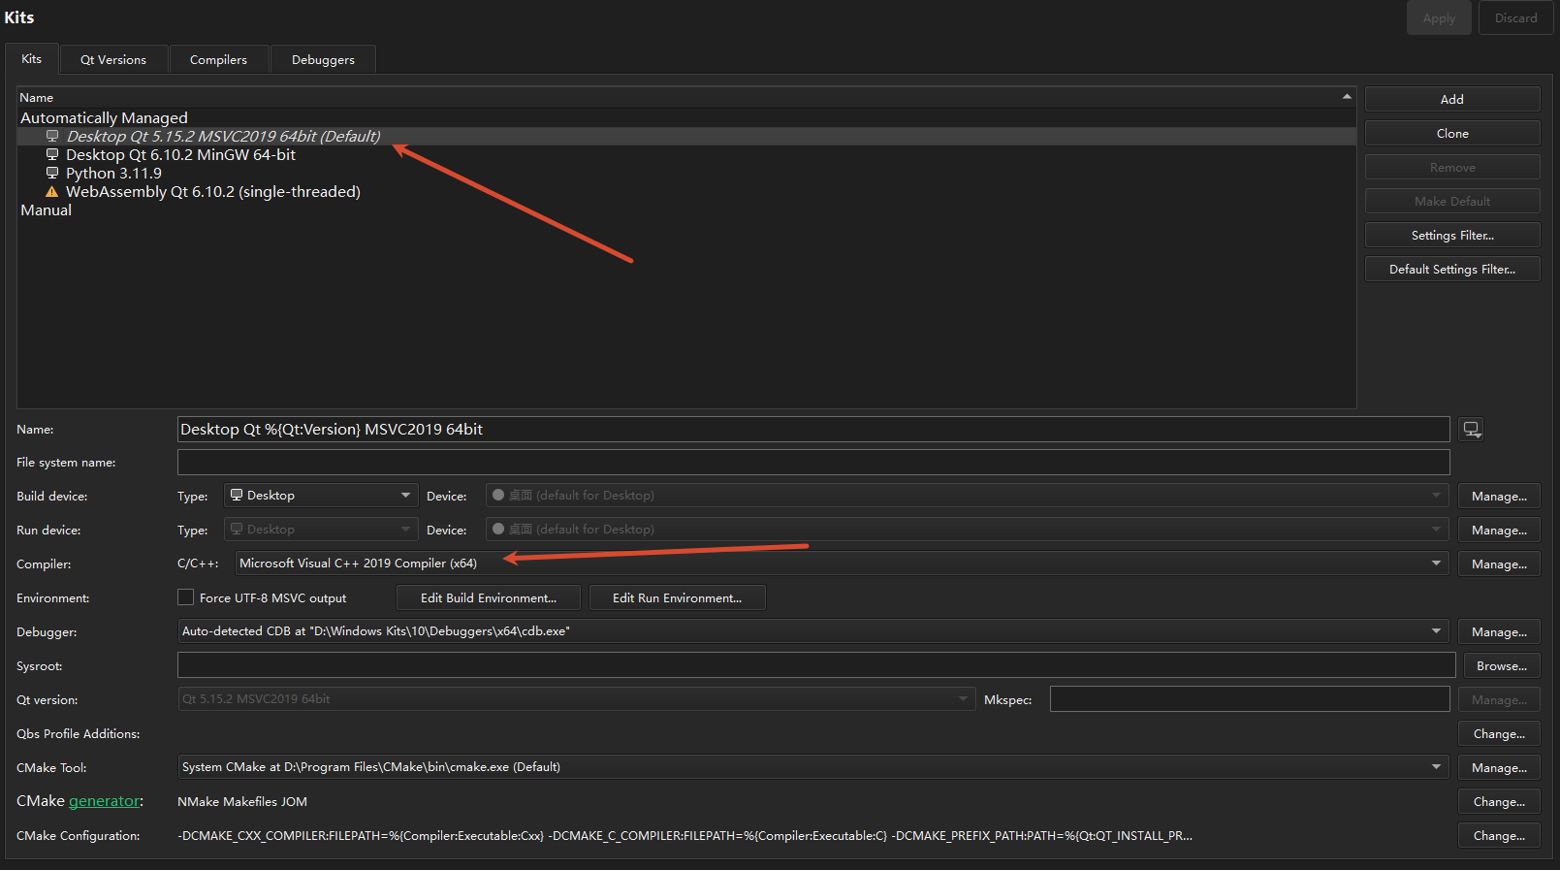Screen dimensions: 1560x870
Task: Click the monitor icon beside Desktop Qt 5.15.2 MSVC2019
Action: pos(52,137)
